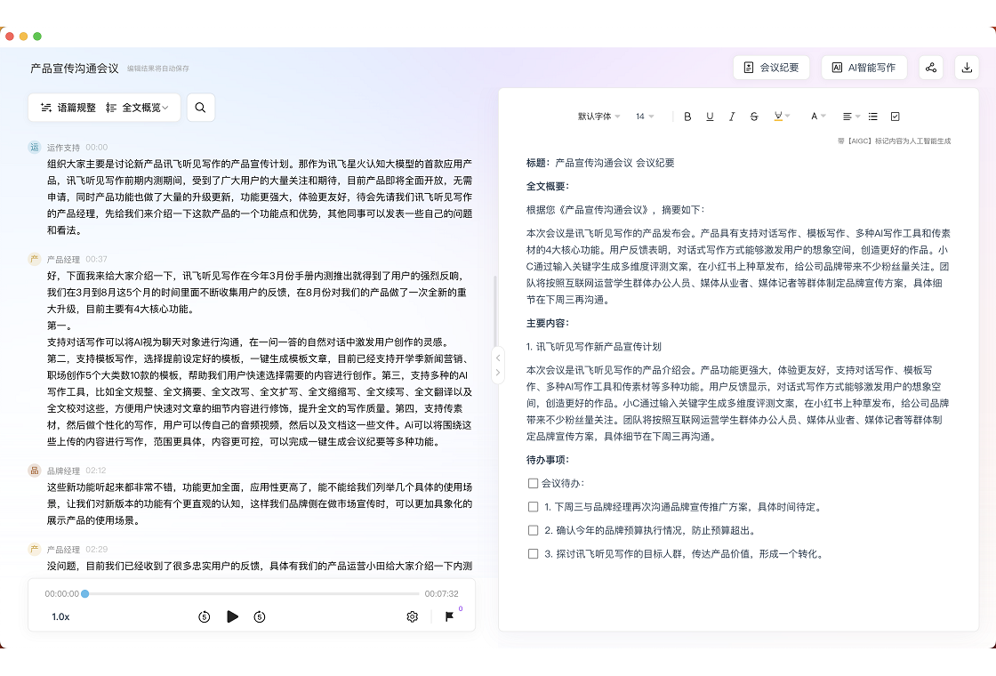Viewport: 996px width, 676px height.
Task: Click the 全文概要 heading in the notes
Action: (548, 186)
